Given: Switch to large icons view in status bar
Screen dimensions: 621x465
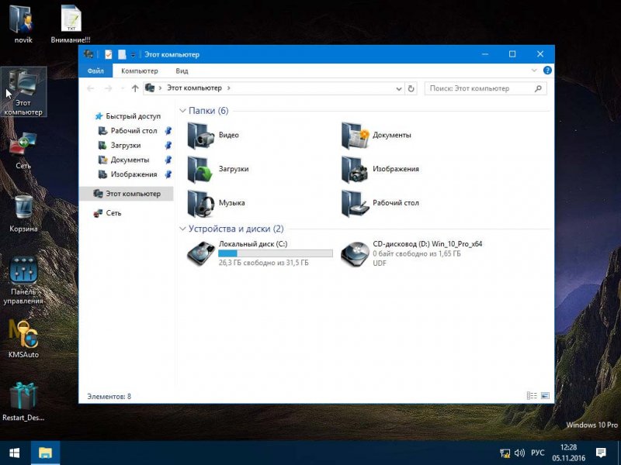Looking at the screenshot, I should coord(546,395).
